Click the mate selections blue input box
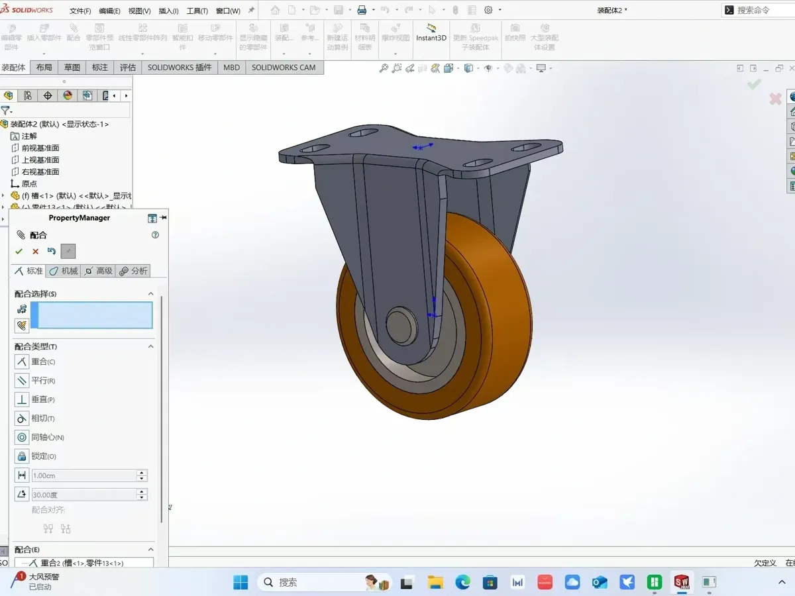795x596 pixels. tap(91, 315)
